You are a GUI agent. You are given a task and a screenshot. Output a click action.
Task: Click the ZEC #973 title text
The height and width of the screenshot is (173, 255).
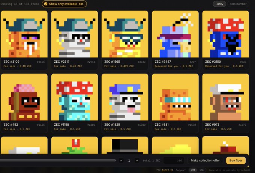click(x=212, y=125)
